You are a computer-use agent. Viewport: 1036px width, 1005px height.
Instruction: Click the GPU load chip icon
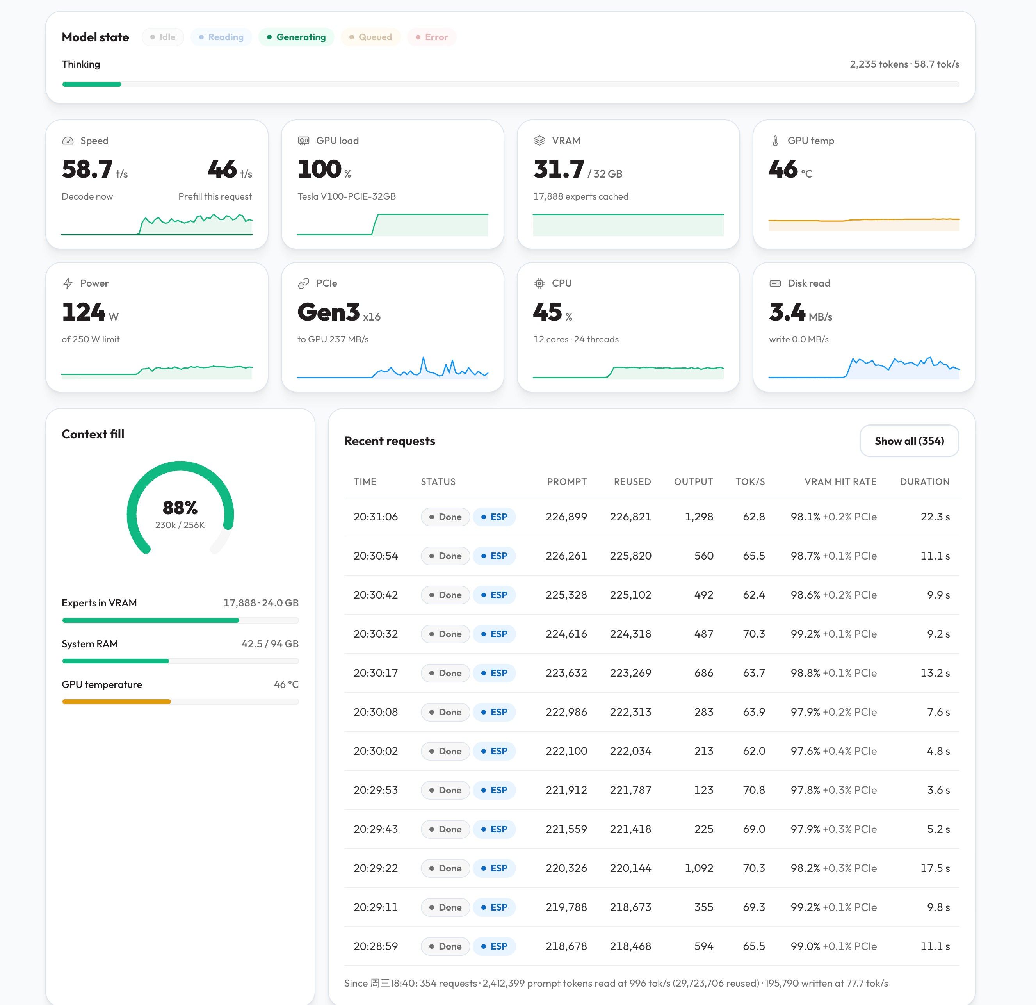[303, 141]
